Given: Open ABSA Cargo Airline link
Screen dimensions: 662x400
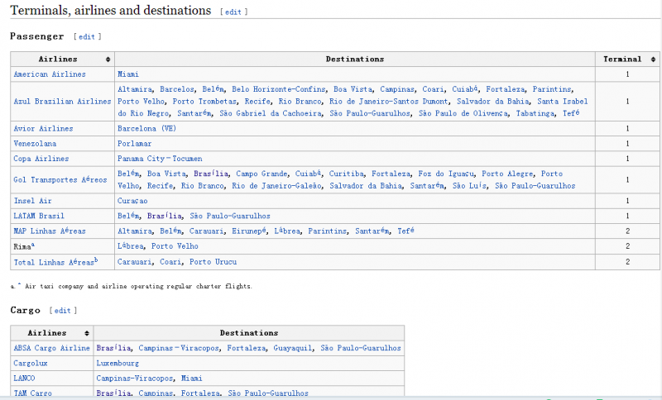Looking at the screenshot, I should (51, 348).
